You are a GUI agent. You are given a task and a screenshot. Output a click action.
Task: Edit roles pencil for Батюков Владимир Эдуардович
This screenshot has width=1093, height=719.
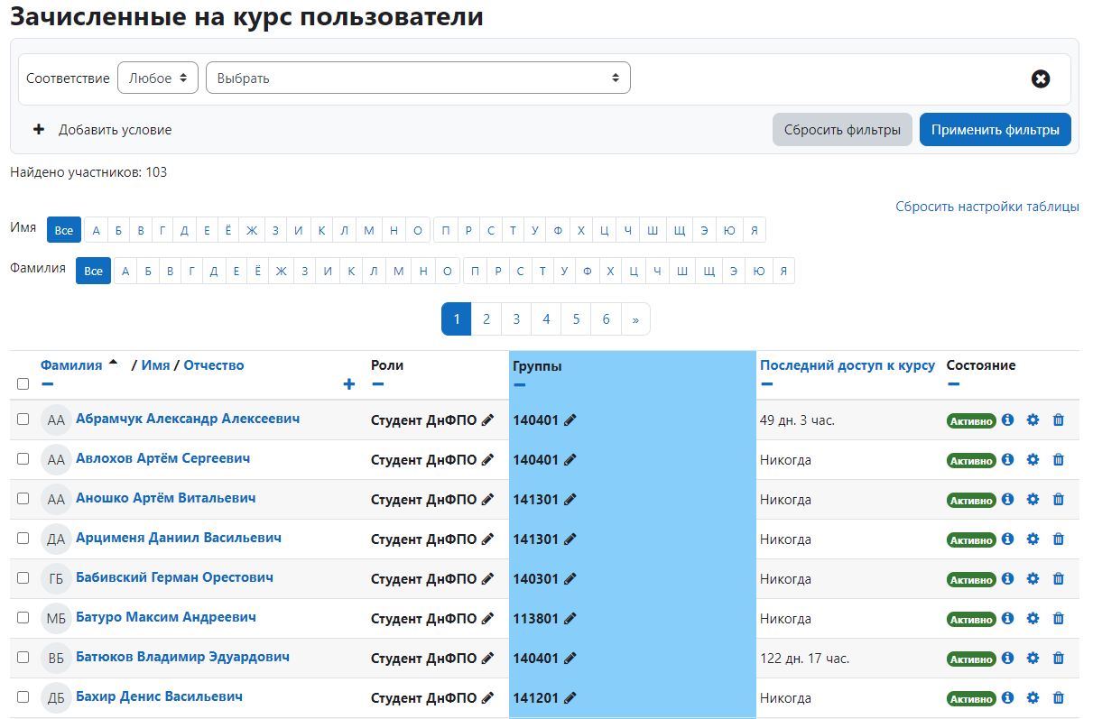click(488, 659)
